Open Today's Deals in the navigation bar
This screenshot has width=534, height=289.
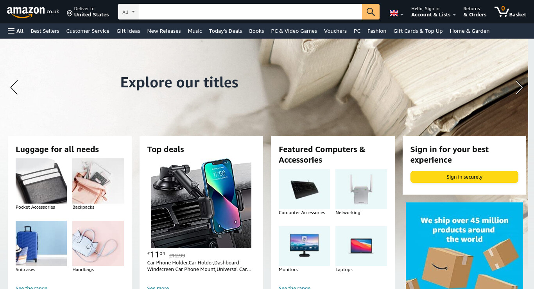tap(226, 31)
